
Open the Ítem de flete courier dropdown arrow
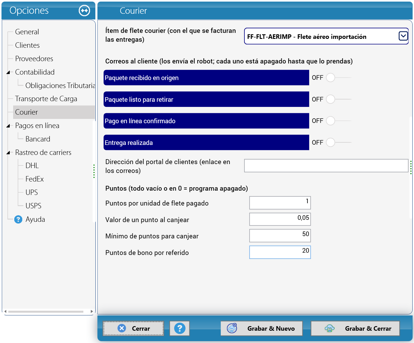pos(403,36)
